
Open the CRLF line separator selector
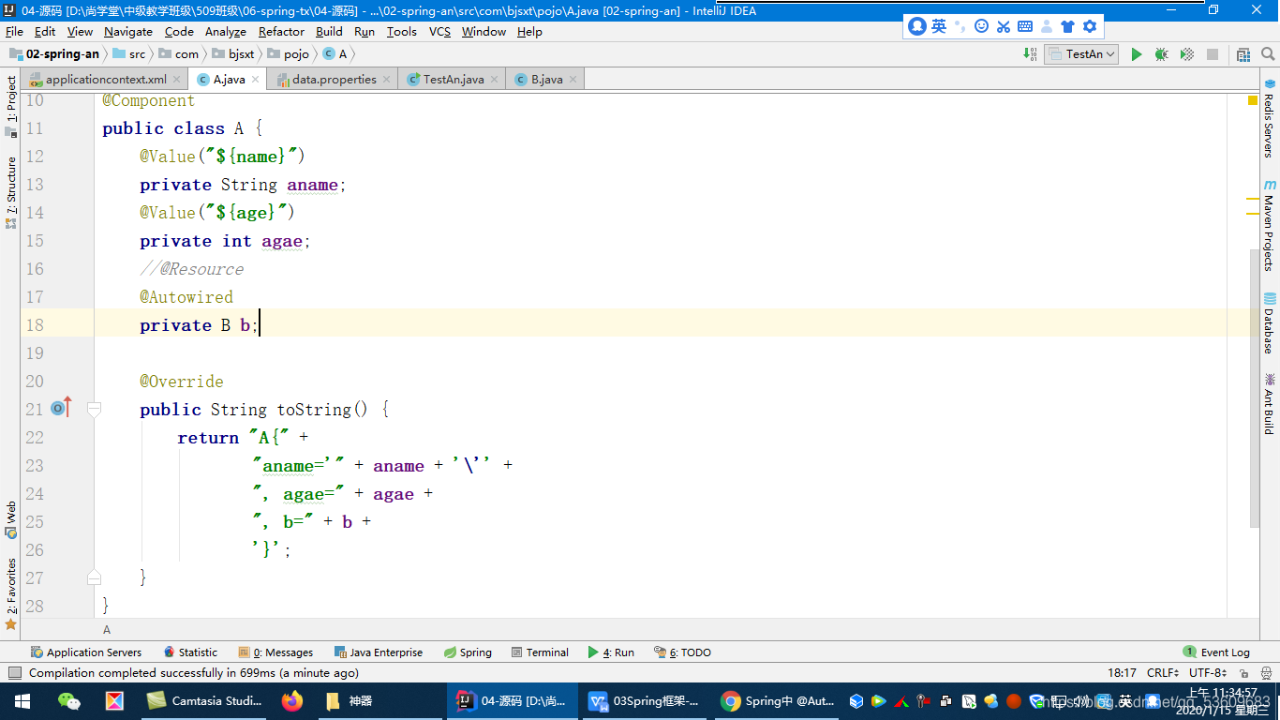1163,672
